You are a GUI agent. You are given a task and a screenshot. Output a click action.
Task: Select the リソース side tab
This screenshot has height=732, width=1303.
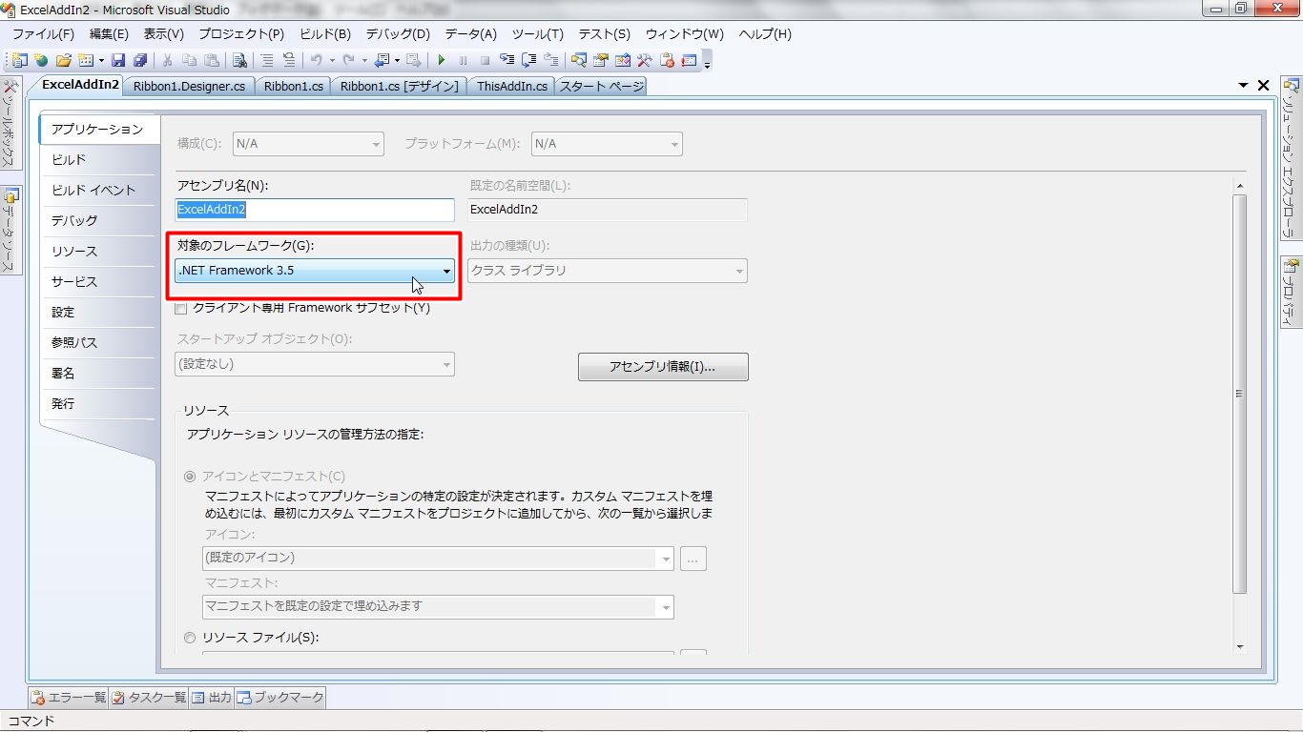click(x=97, y=252)
